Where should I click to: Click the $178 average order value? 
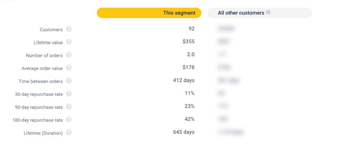coord(189,67)
